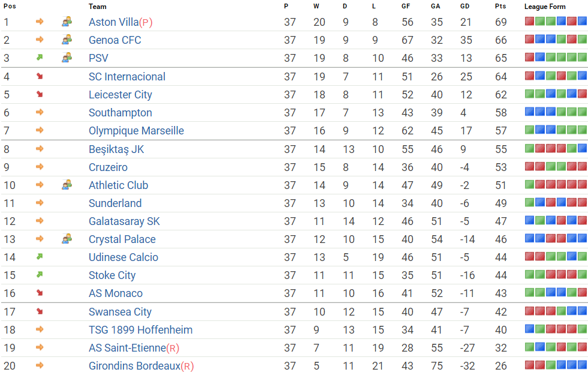Select the Girondins Bordeaux team name

pos(134,365)
